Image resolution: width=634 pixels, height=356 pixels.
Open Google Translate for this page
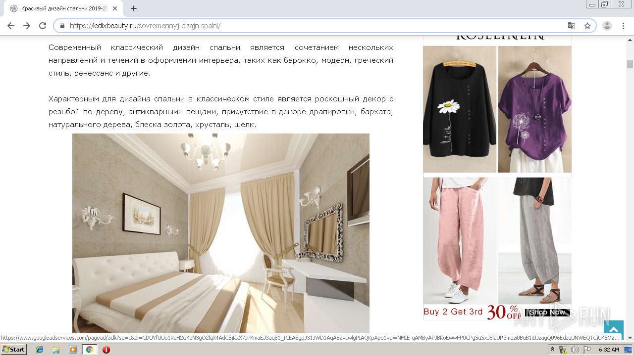572,26
